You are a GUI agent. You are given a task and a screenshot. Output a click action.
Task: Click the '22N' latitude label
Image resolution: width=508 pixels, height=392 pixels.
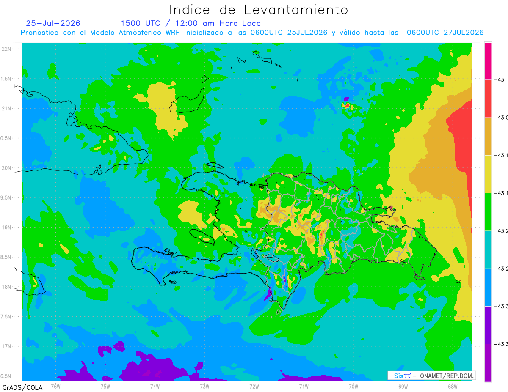[7, 49]
